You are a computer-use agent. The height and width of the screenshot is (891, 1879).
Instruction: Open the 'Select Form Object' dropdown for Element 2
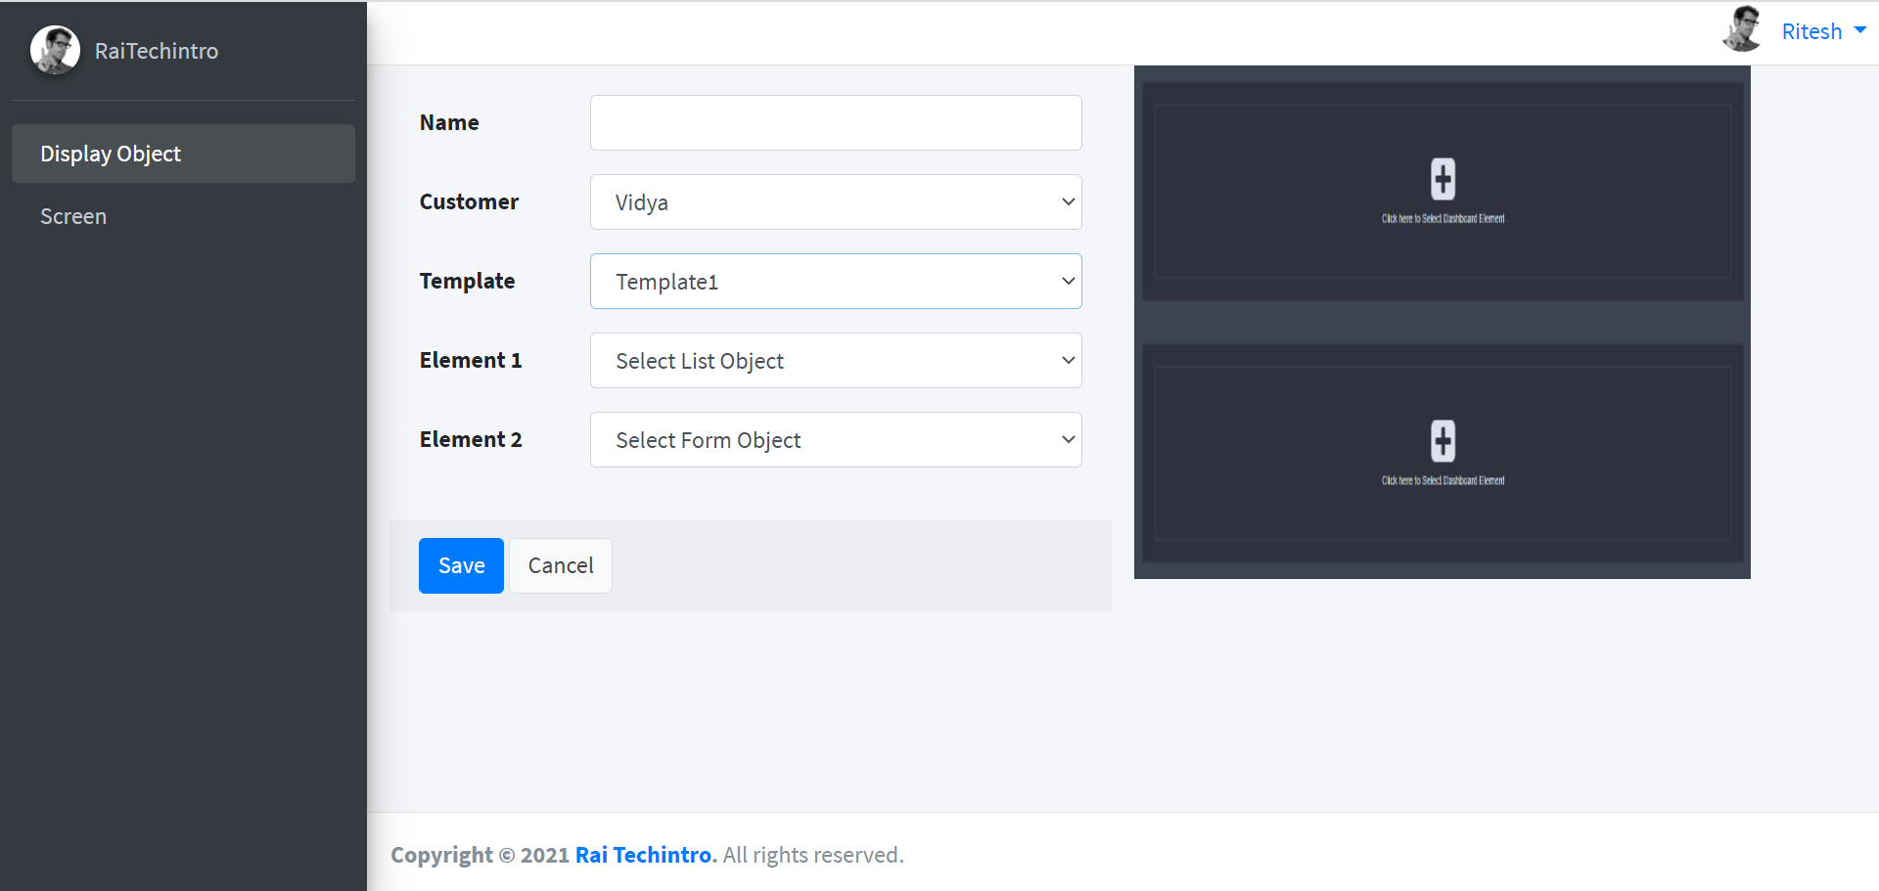click(x=835, y=439)
